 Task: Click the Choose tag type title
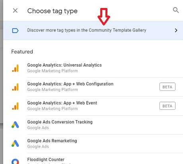pyautogui.click(x=53, y=11)
